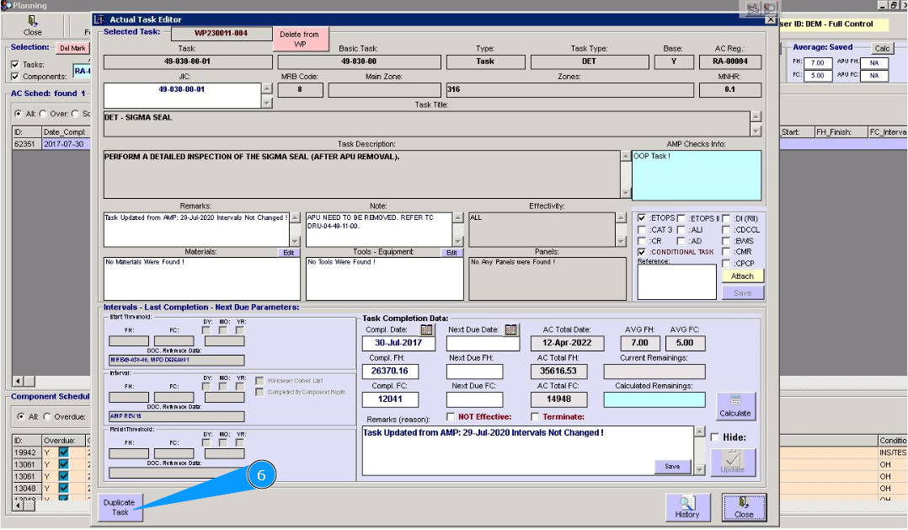Click Close in the Planning toolbar

[x=32, y=25]
